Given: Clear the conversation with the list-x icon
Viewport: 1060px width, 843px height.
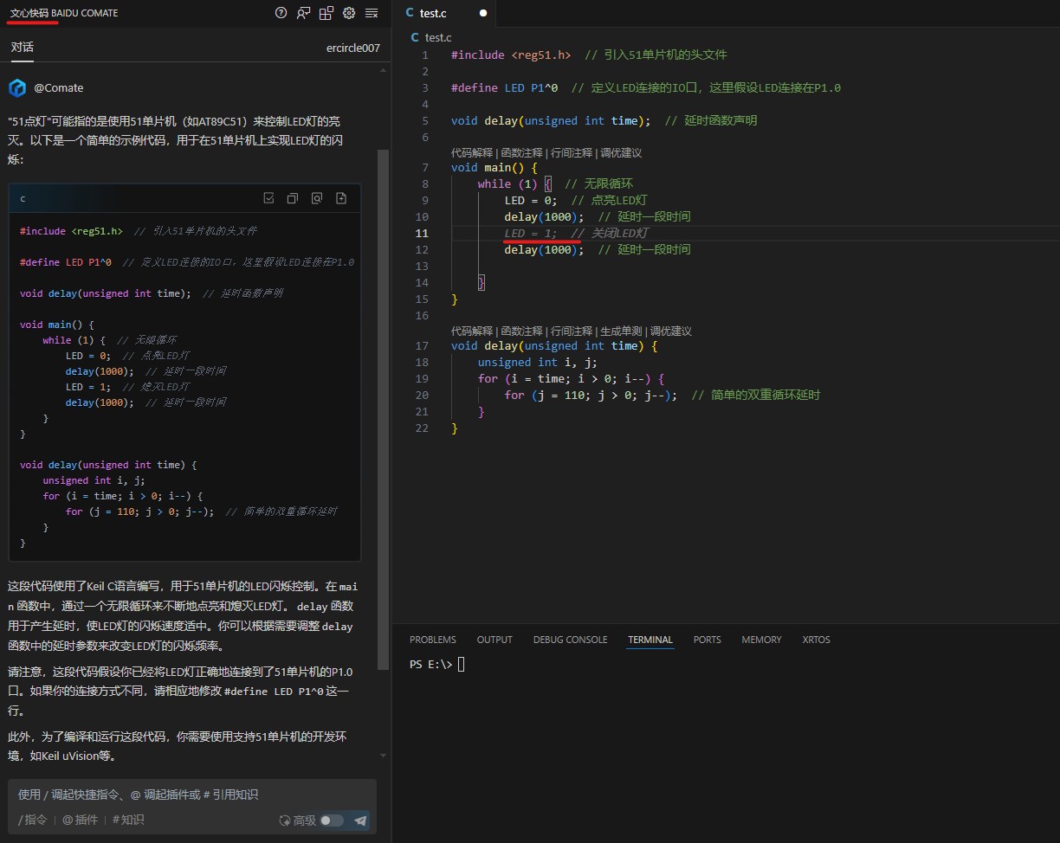Looking at the screenshot, I should coord(372,13).
